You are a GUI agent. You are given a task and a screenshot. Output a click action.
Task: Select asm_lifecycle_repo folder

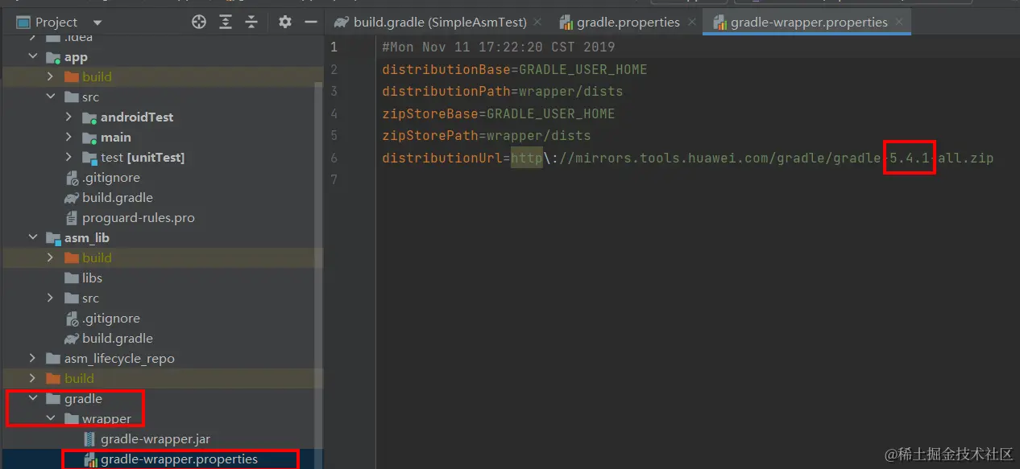[x=119, y=359]
